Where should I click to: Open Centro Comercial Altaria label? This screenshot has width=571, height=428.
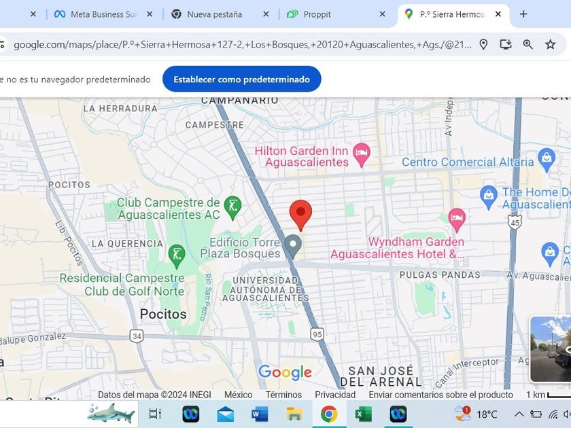pyautogui.click(x=468, y=162)
